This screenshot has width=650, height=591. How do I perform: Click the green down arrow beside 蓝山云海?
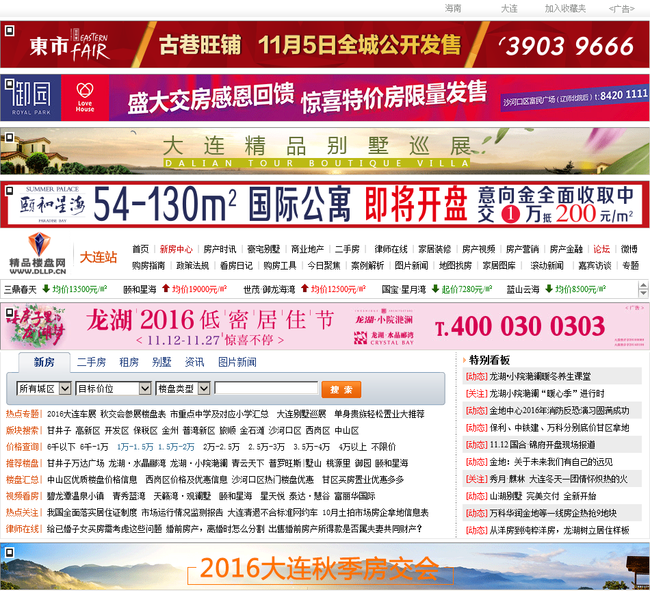click(549, 289)
